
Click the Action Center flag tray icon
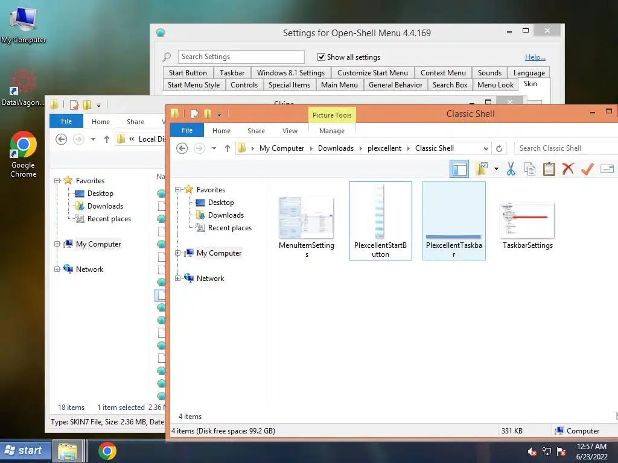coord(561,452)
